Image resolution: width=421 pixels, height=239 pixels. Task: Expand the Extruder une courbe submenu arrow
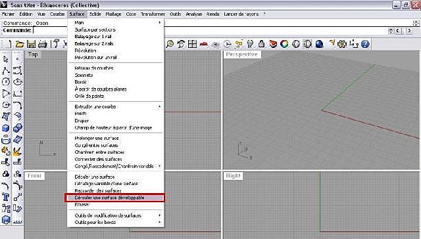[x=159, y=106]
